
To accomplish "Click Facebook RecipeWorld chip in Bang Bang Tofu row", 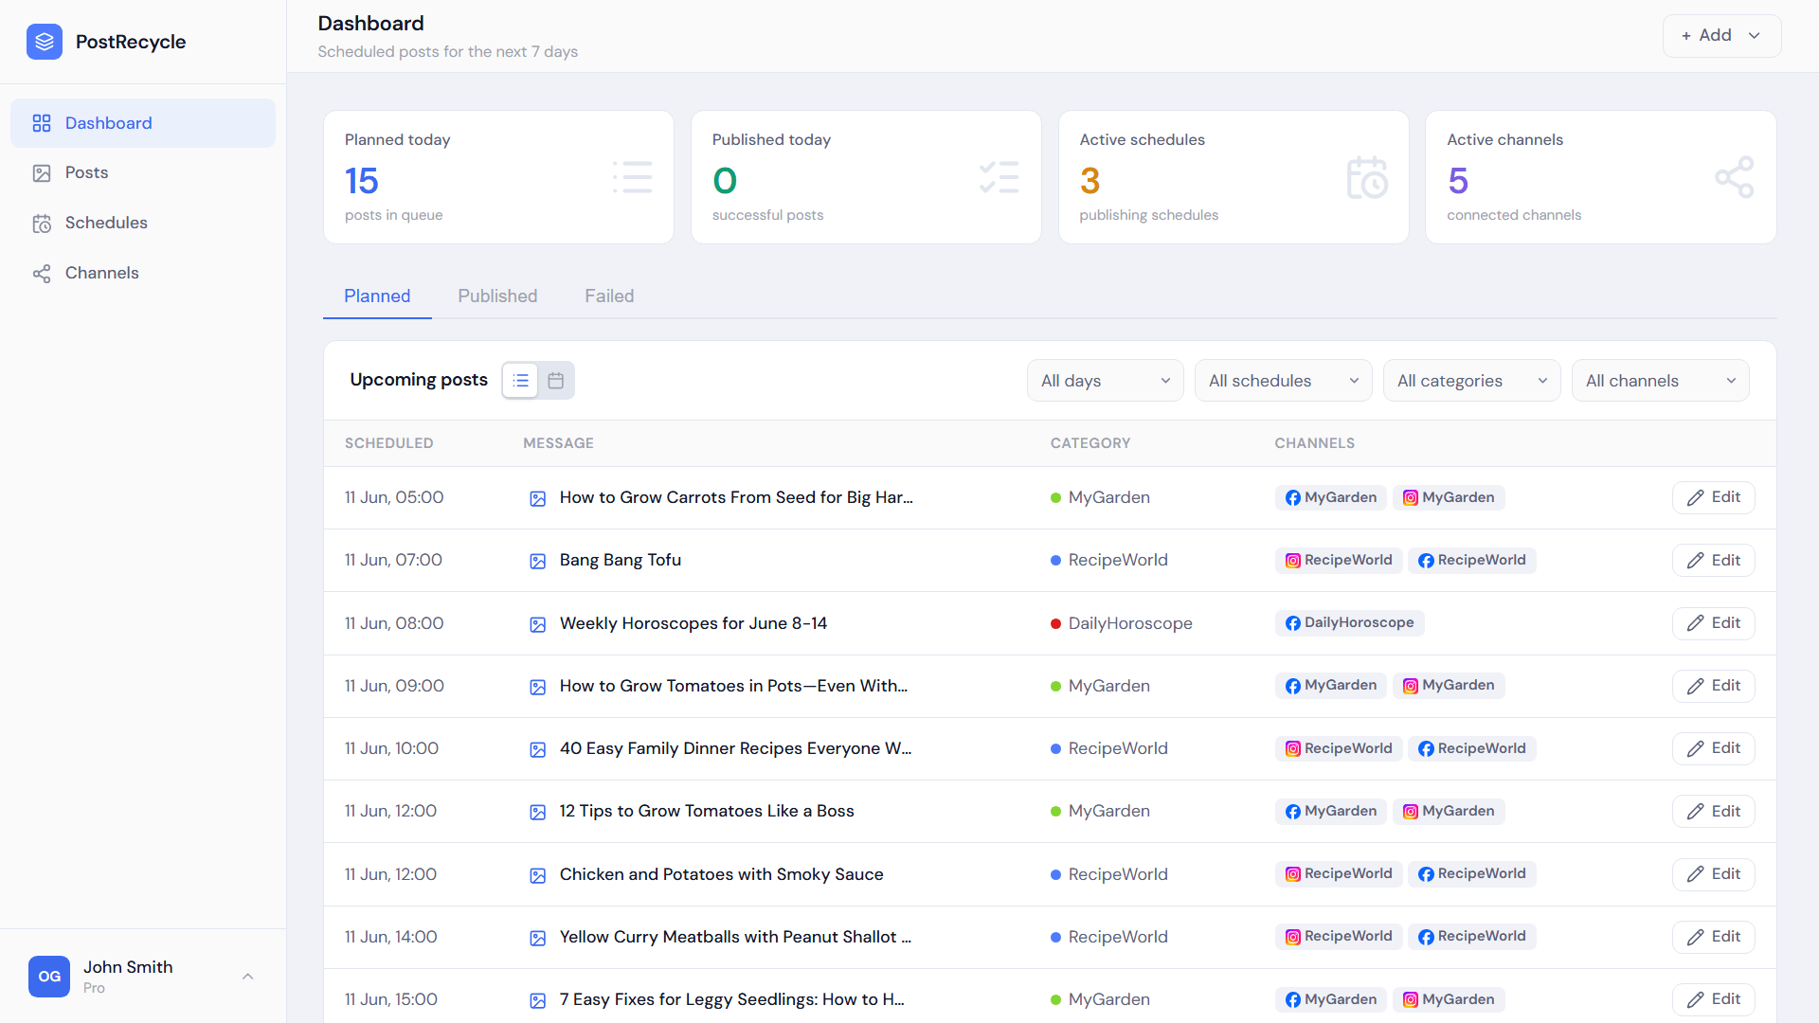I will [x=1472, y=560].
